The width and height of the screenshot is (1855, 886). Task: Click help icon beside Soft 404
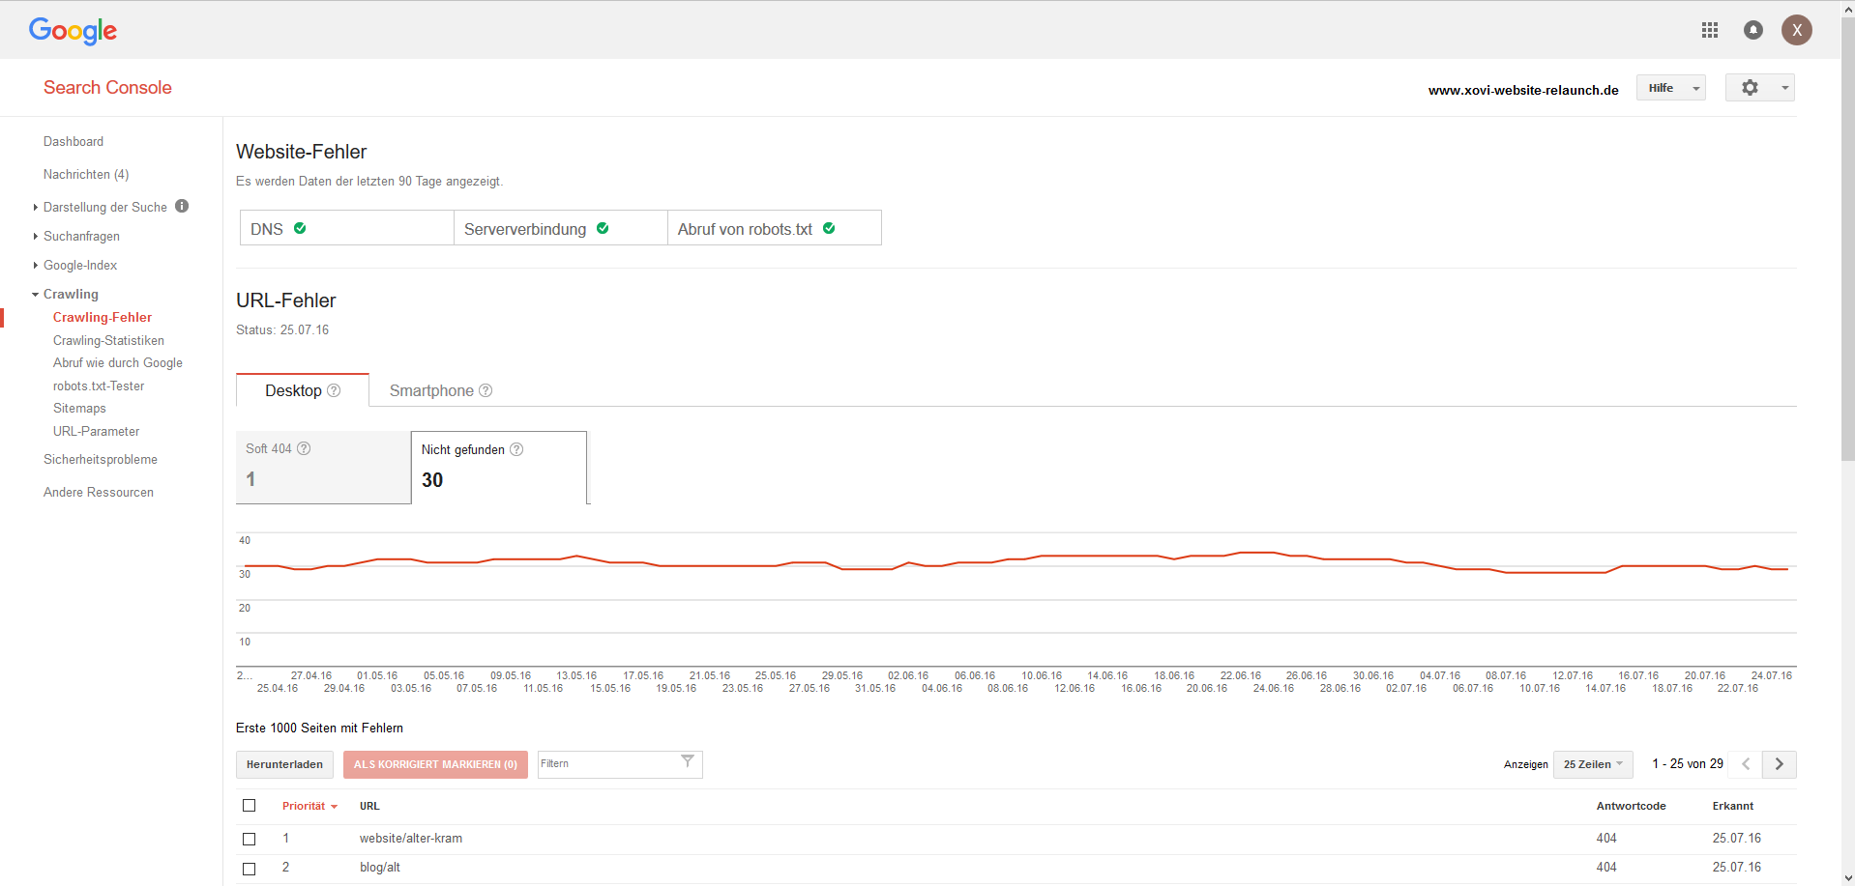(x=304, y=448)
